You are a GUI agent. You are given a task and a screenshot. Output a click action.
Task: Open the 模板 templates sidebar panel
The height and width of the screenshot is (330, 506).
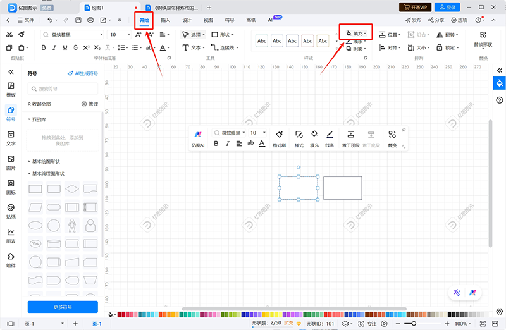pyautogui.click(x=11, y=90)
